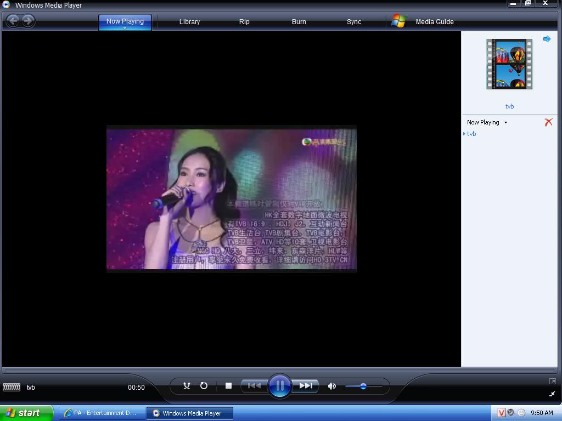Image resolution: width=562 pixels, height=421 pixels.
Task: Turn repeat on
Action: (204, 385)
